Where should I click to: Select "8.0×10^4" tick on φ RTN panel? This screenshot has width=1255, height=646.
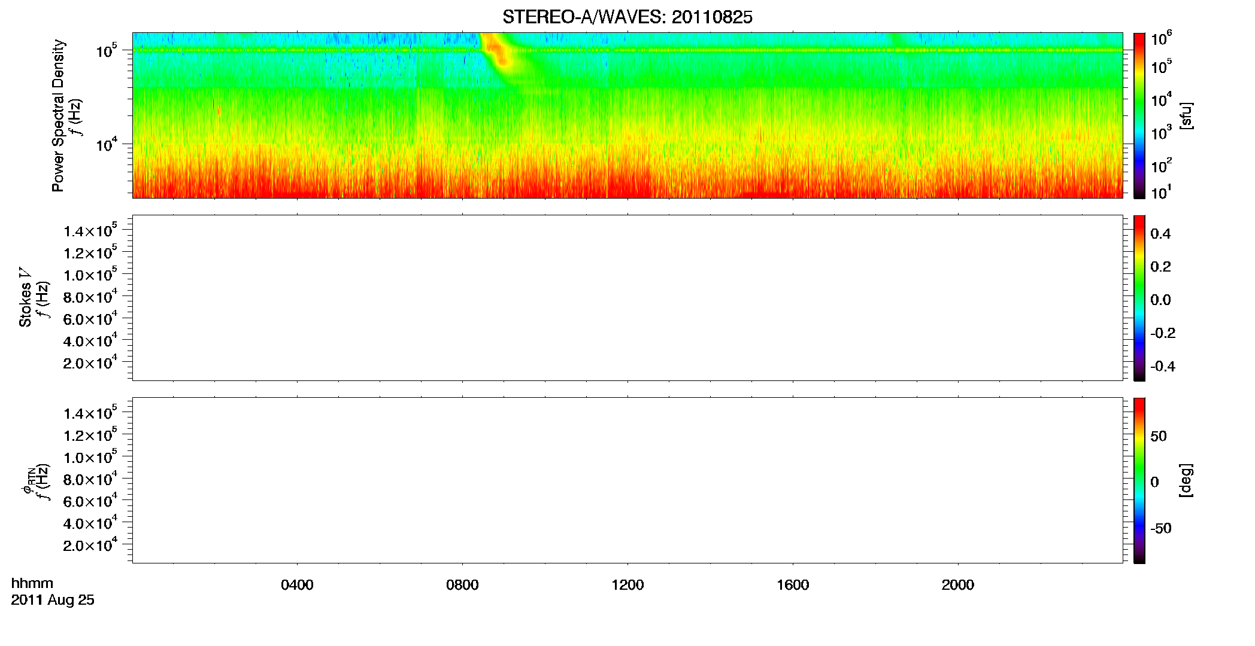(90, 479)
